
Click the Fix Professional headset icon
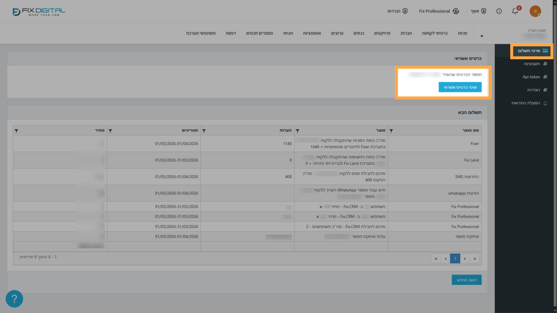tap(456, 11)
